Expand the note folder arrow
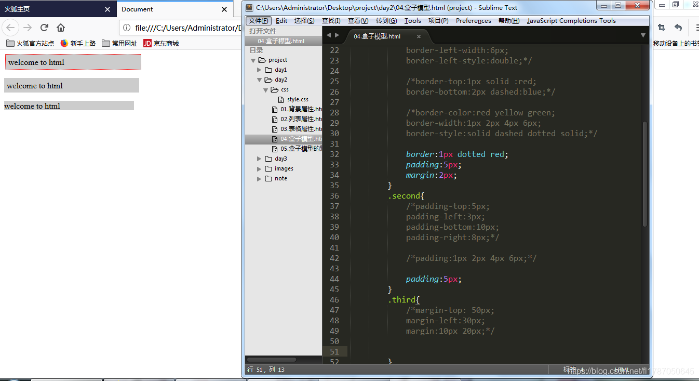 [x=259, y=179]
